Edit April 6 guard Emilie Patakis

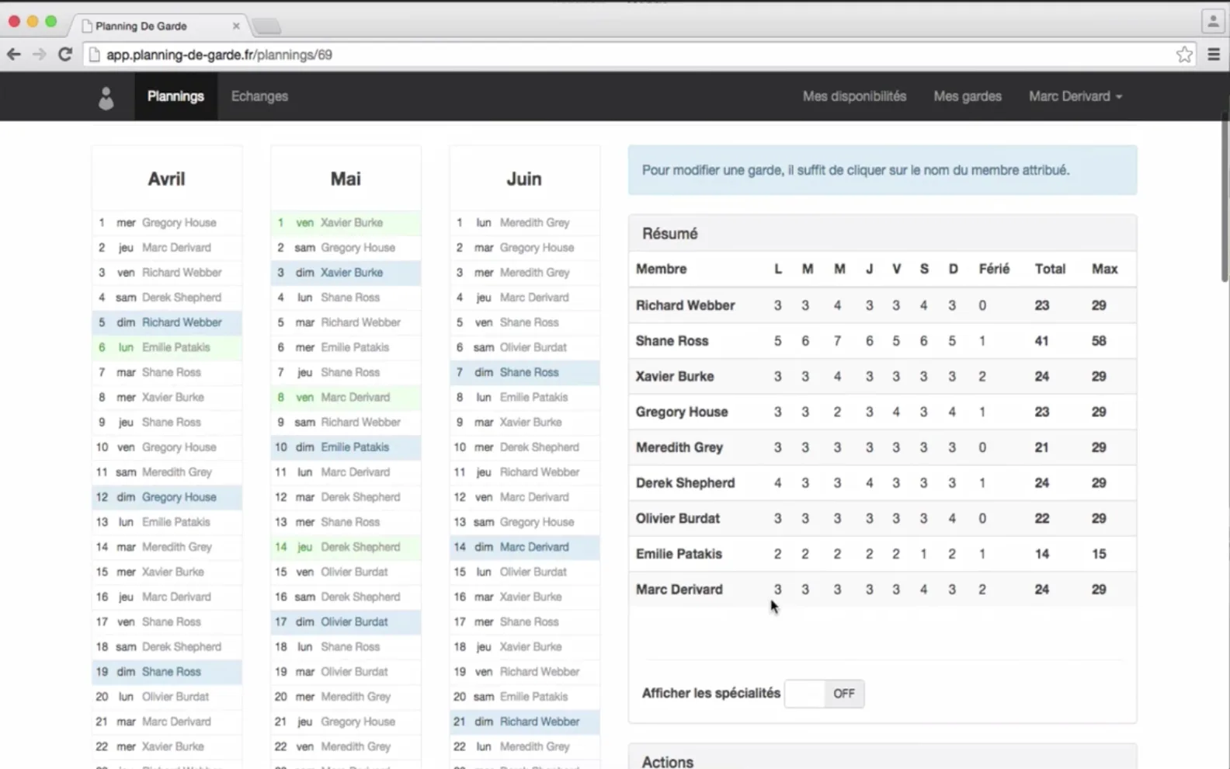tap(175, 347)
